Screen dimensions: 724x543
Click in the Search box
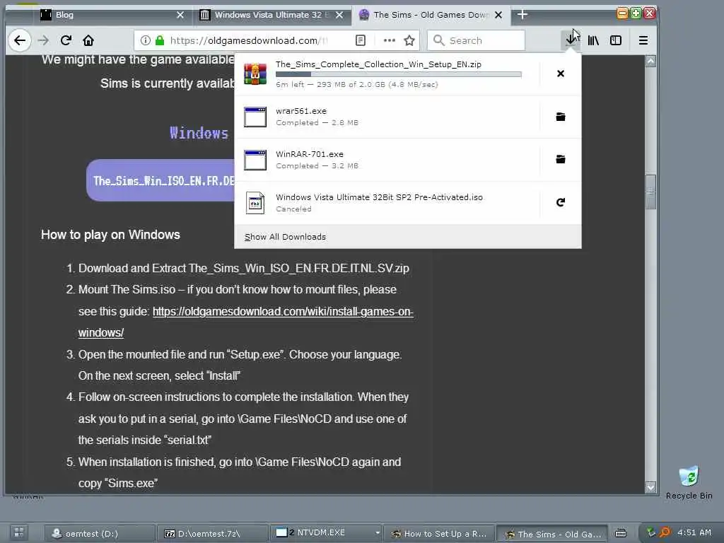coord(476,40)
